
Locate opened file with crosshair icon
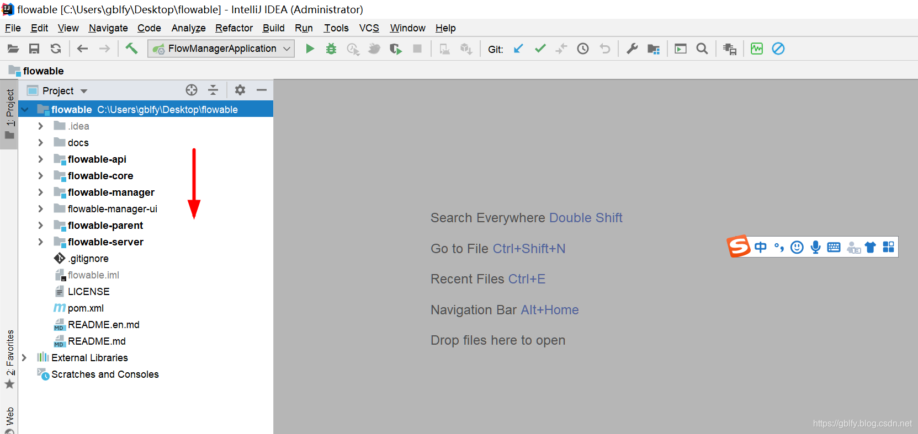point(192,90)
